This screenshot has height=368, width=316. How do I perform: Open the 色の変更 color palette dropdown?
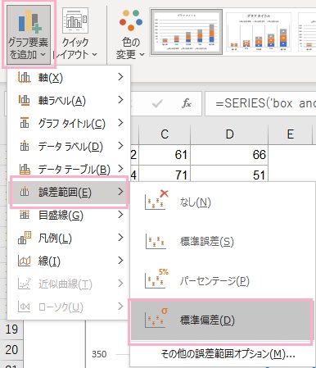(x=130, y=34)
